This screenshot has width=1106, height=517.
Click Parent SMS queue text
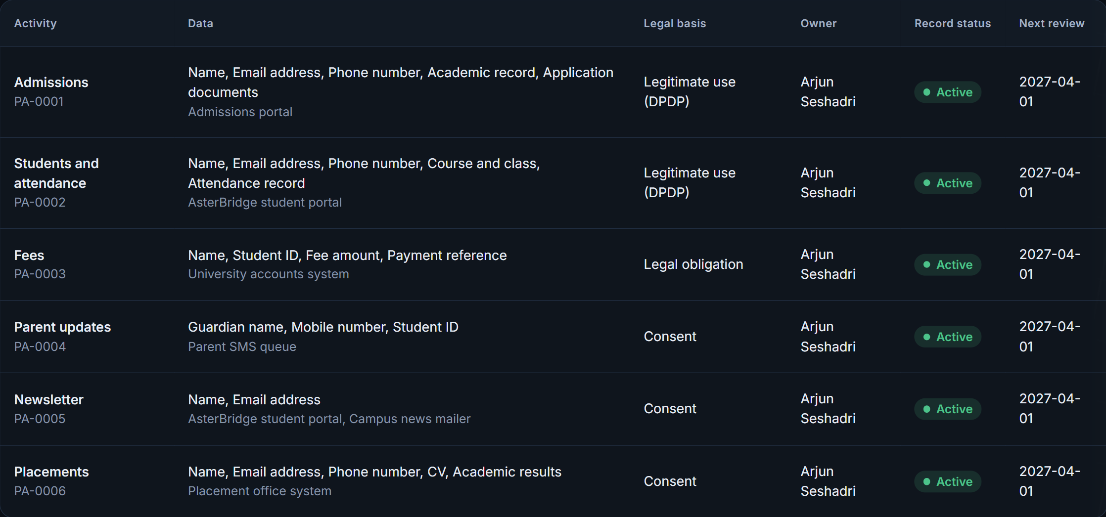242,346
